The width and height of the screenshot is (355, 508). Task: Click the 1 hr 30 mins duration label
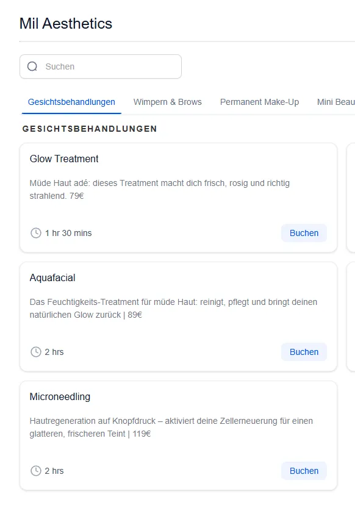68,233
